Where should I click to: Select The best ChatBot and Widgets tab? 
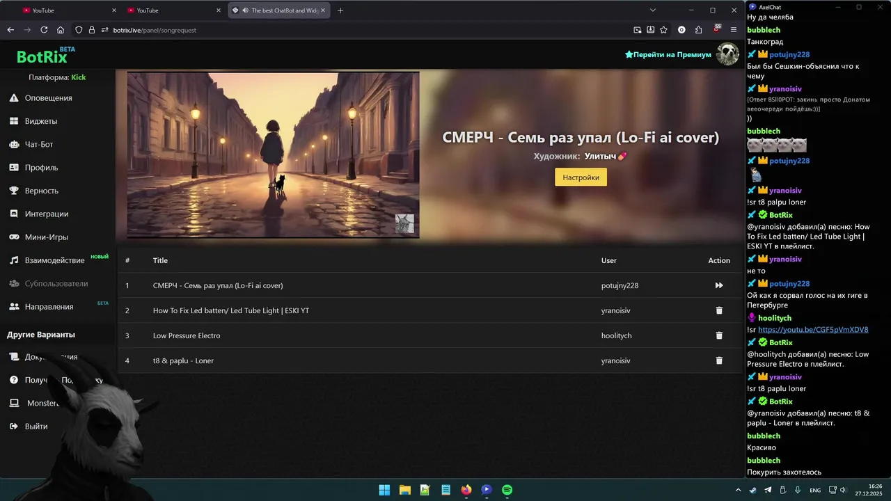[279, 10]
